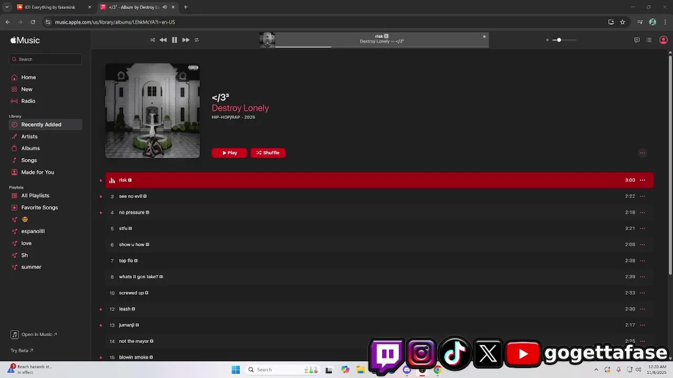The height and width of the screenshot is (378, 673).
Task: Open the Playing Next queue icon
Action: click(649, 40)
